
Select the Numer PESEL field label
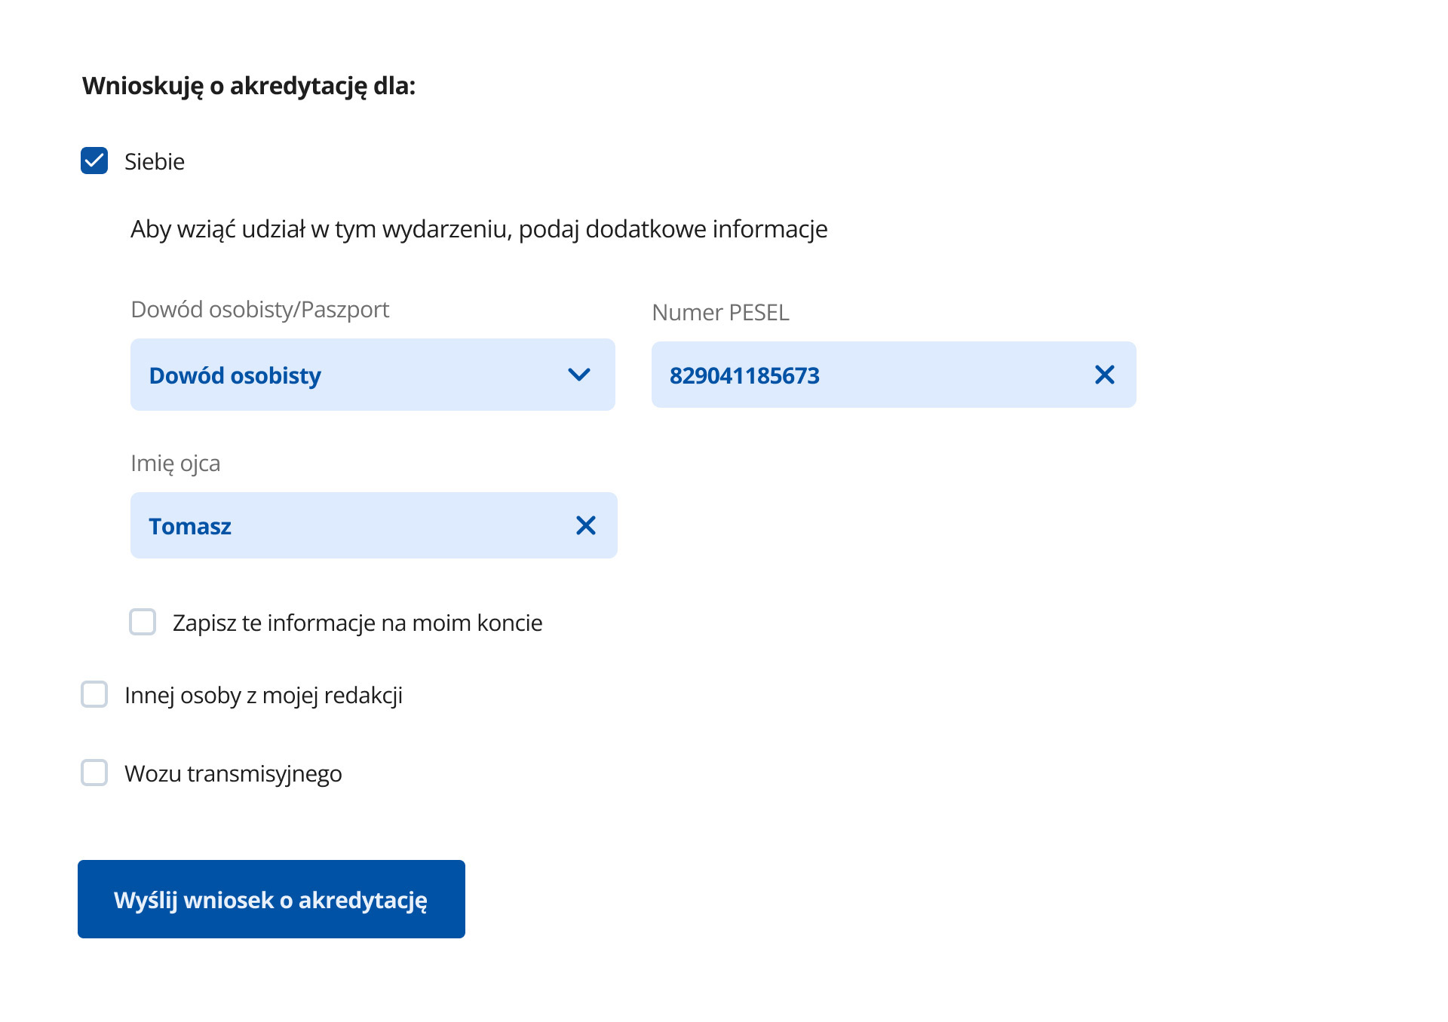point(720,312)
